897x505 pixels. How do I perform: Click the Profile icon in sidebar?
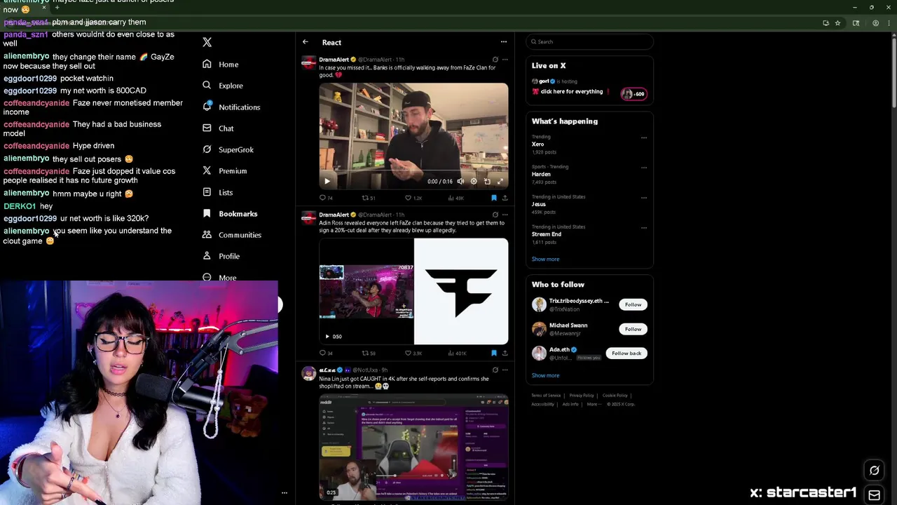[207, 256]
